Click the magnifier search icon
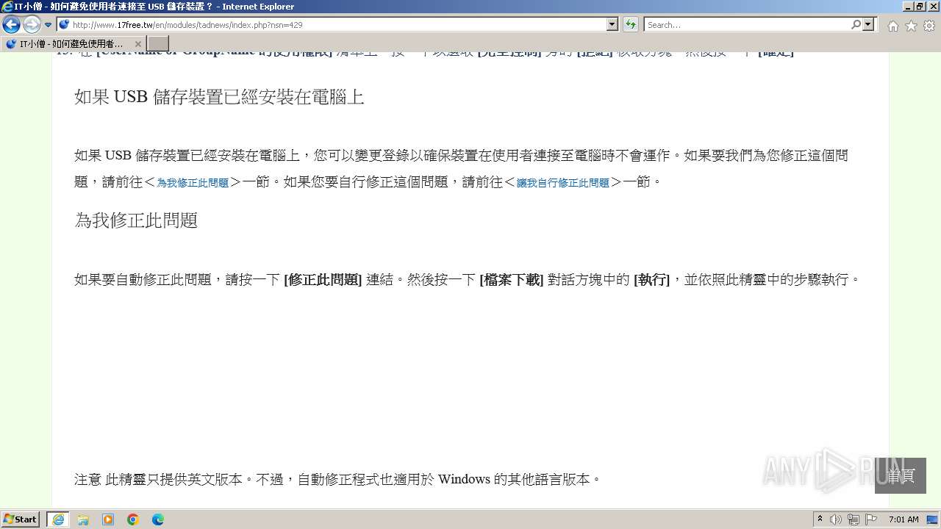 tap(856, 25)
